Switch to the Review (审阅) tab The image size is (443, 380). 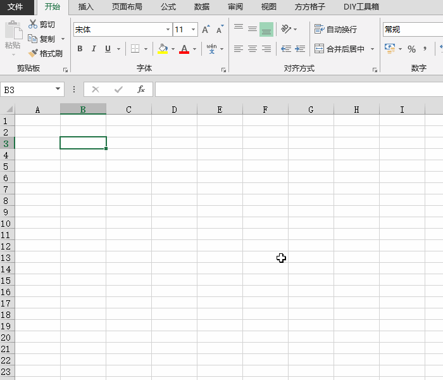click(x=235, y=7)
